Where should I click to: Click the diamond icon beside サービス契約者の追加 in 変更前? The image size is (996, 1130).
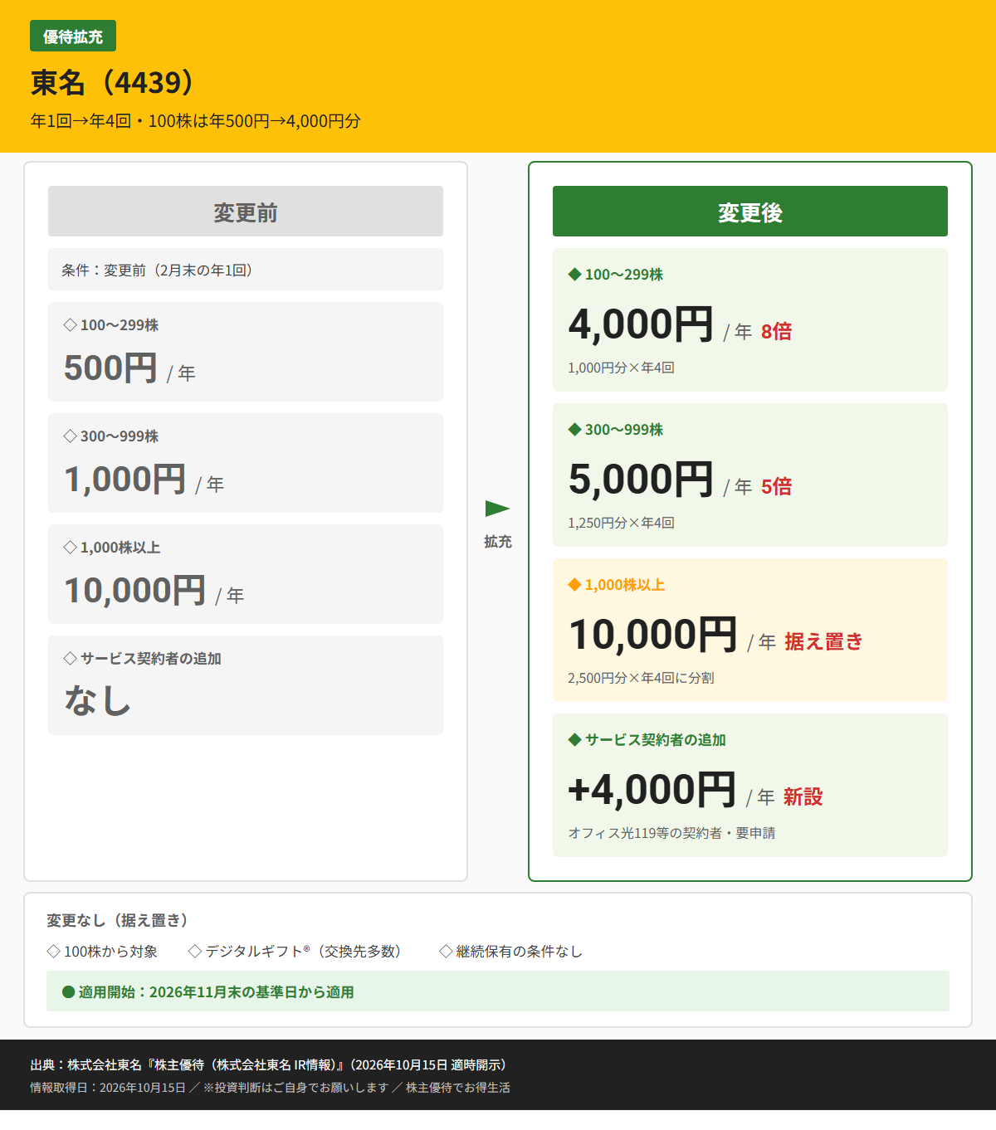[x=70, y=659]
